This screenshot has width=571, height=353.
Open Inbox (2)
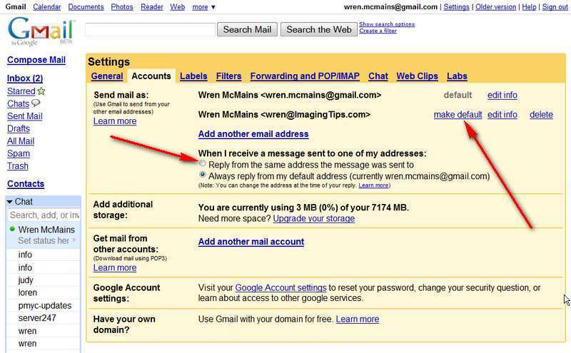point(25,78)
